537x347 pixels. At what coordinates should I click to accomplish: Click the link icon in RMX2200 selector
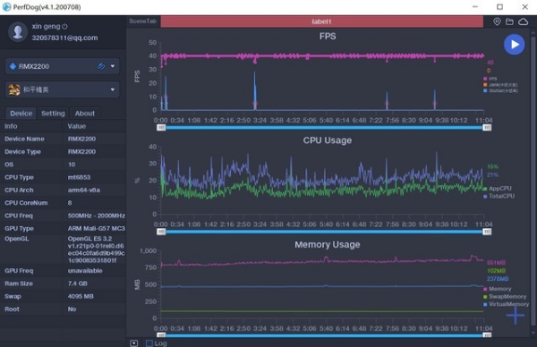click(101, 66)
